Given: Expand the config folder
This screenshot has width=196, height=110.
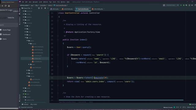Looking at the screenshot, I should (x=23, y=14).
